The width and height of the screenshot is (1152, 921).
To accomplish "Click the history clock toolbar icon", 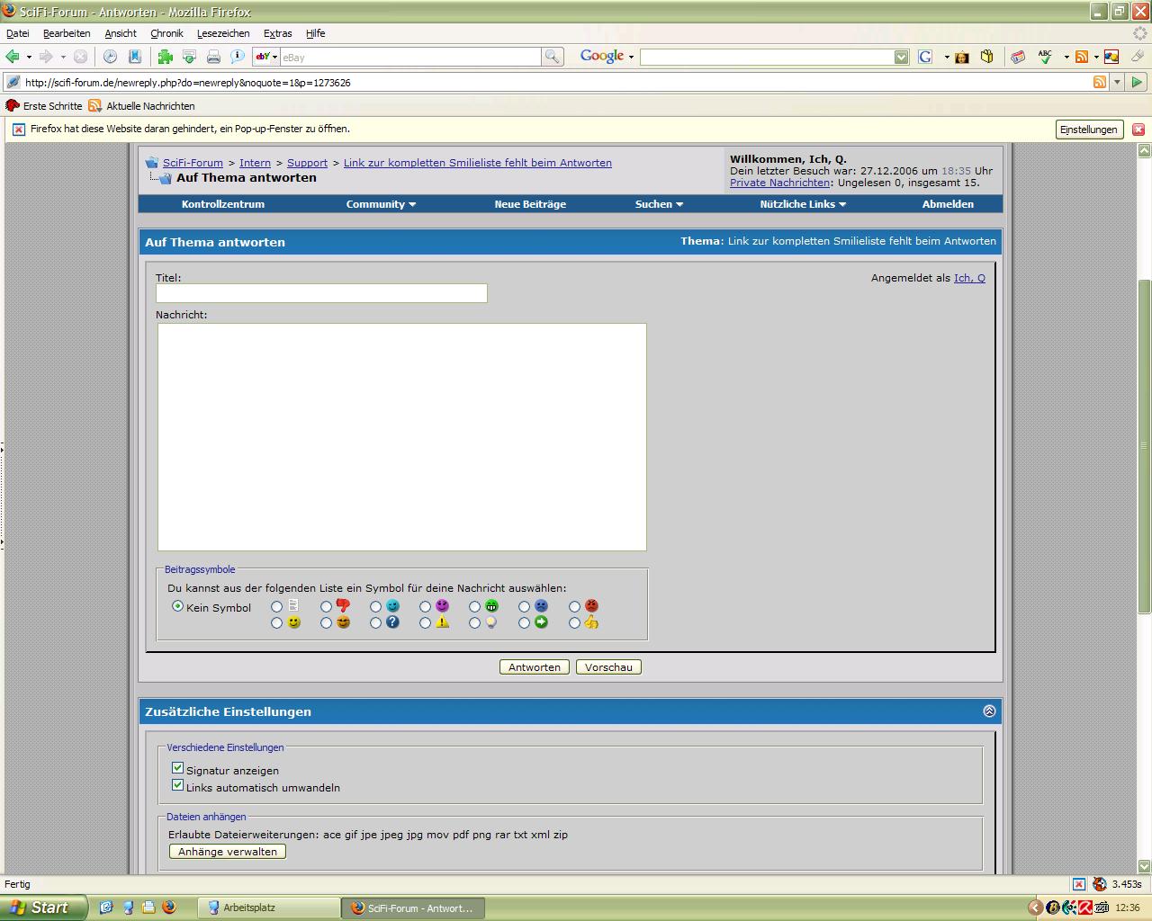I will 110,57.
